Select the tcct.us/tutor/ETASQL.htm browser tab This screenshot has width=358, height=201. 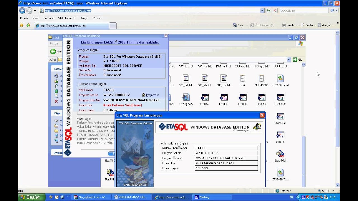click(x=71, y=25)
